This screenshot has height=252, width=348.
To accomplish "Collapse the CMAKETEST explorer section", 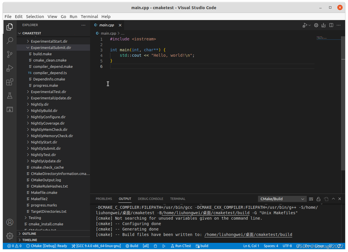I will pos(53,33).
